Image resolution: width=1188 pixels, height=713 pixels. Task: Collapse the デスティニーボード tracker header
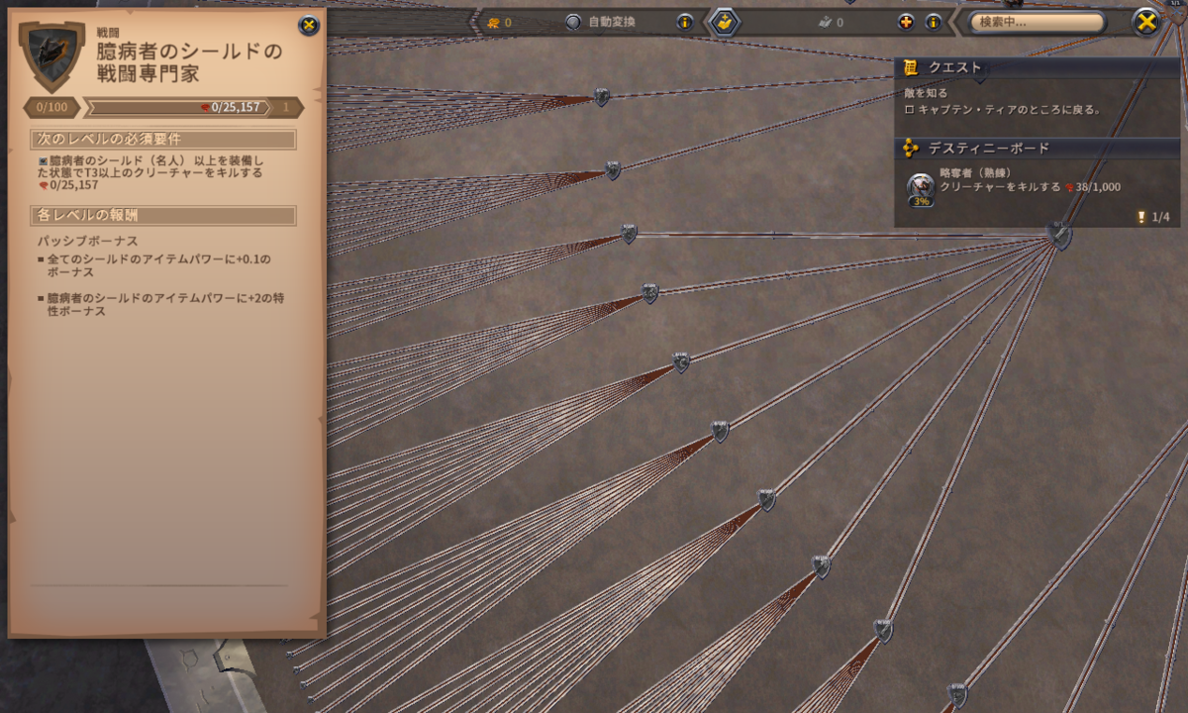(1037, 148)
